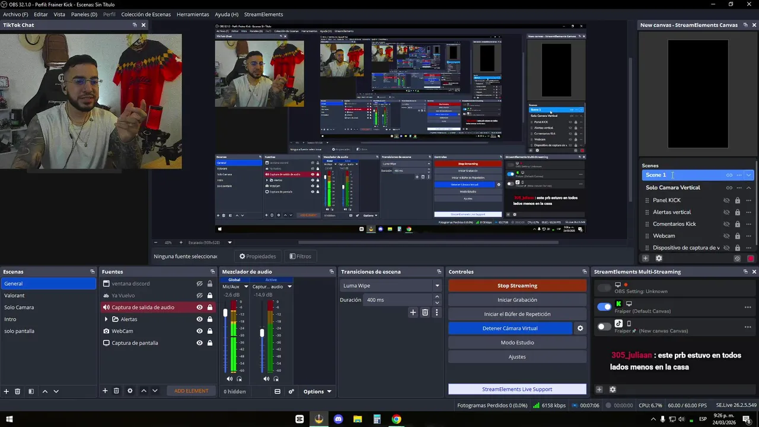The image size is (759, 427).
Task: Add a new scene in Escenas panel
Action: click(x=7, y=391)
